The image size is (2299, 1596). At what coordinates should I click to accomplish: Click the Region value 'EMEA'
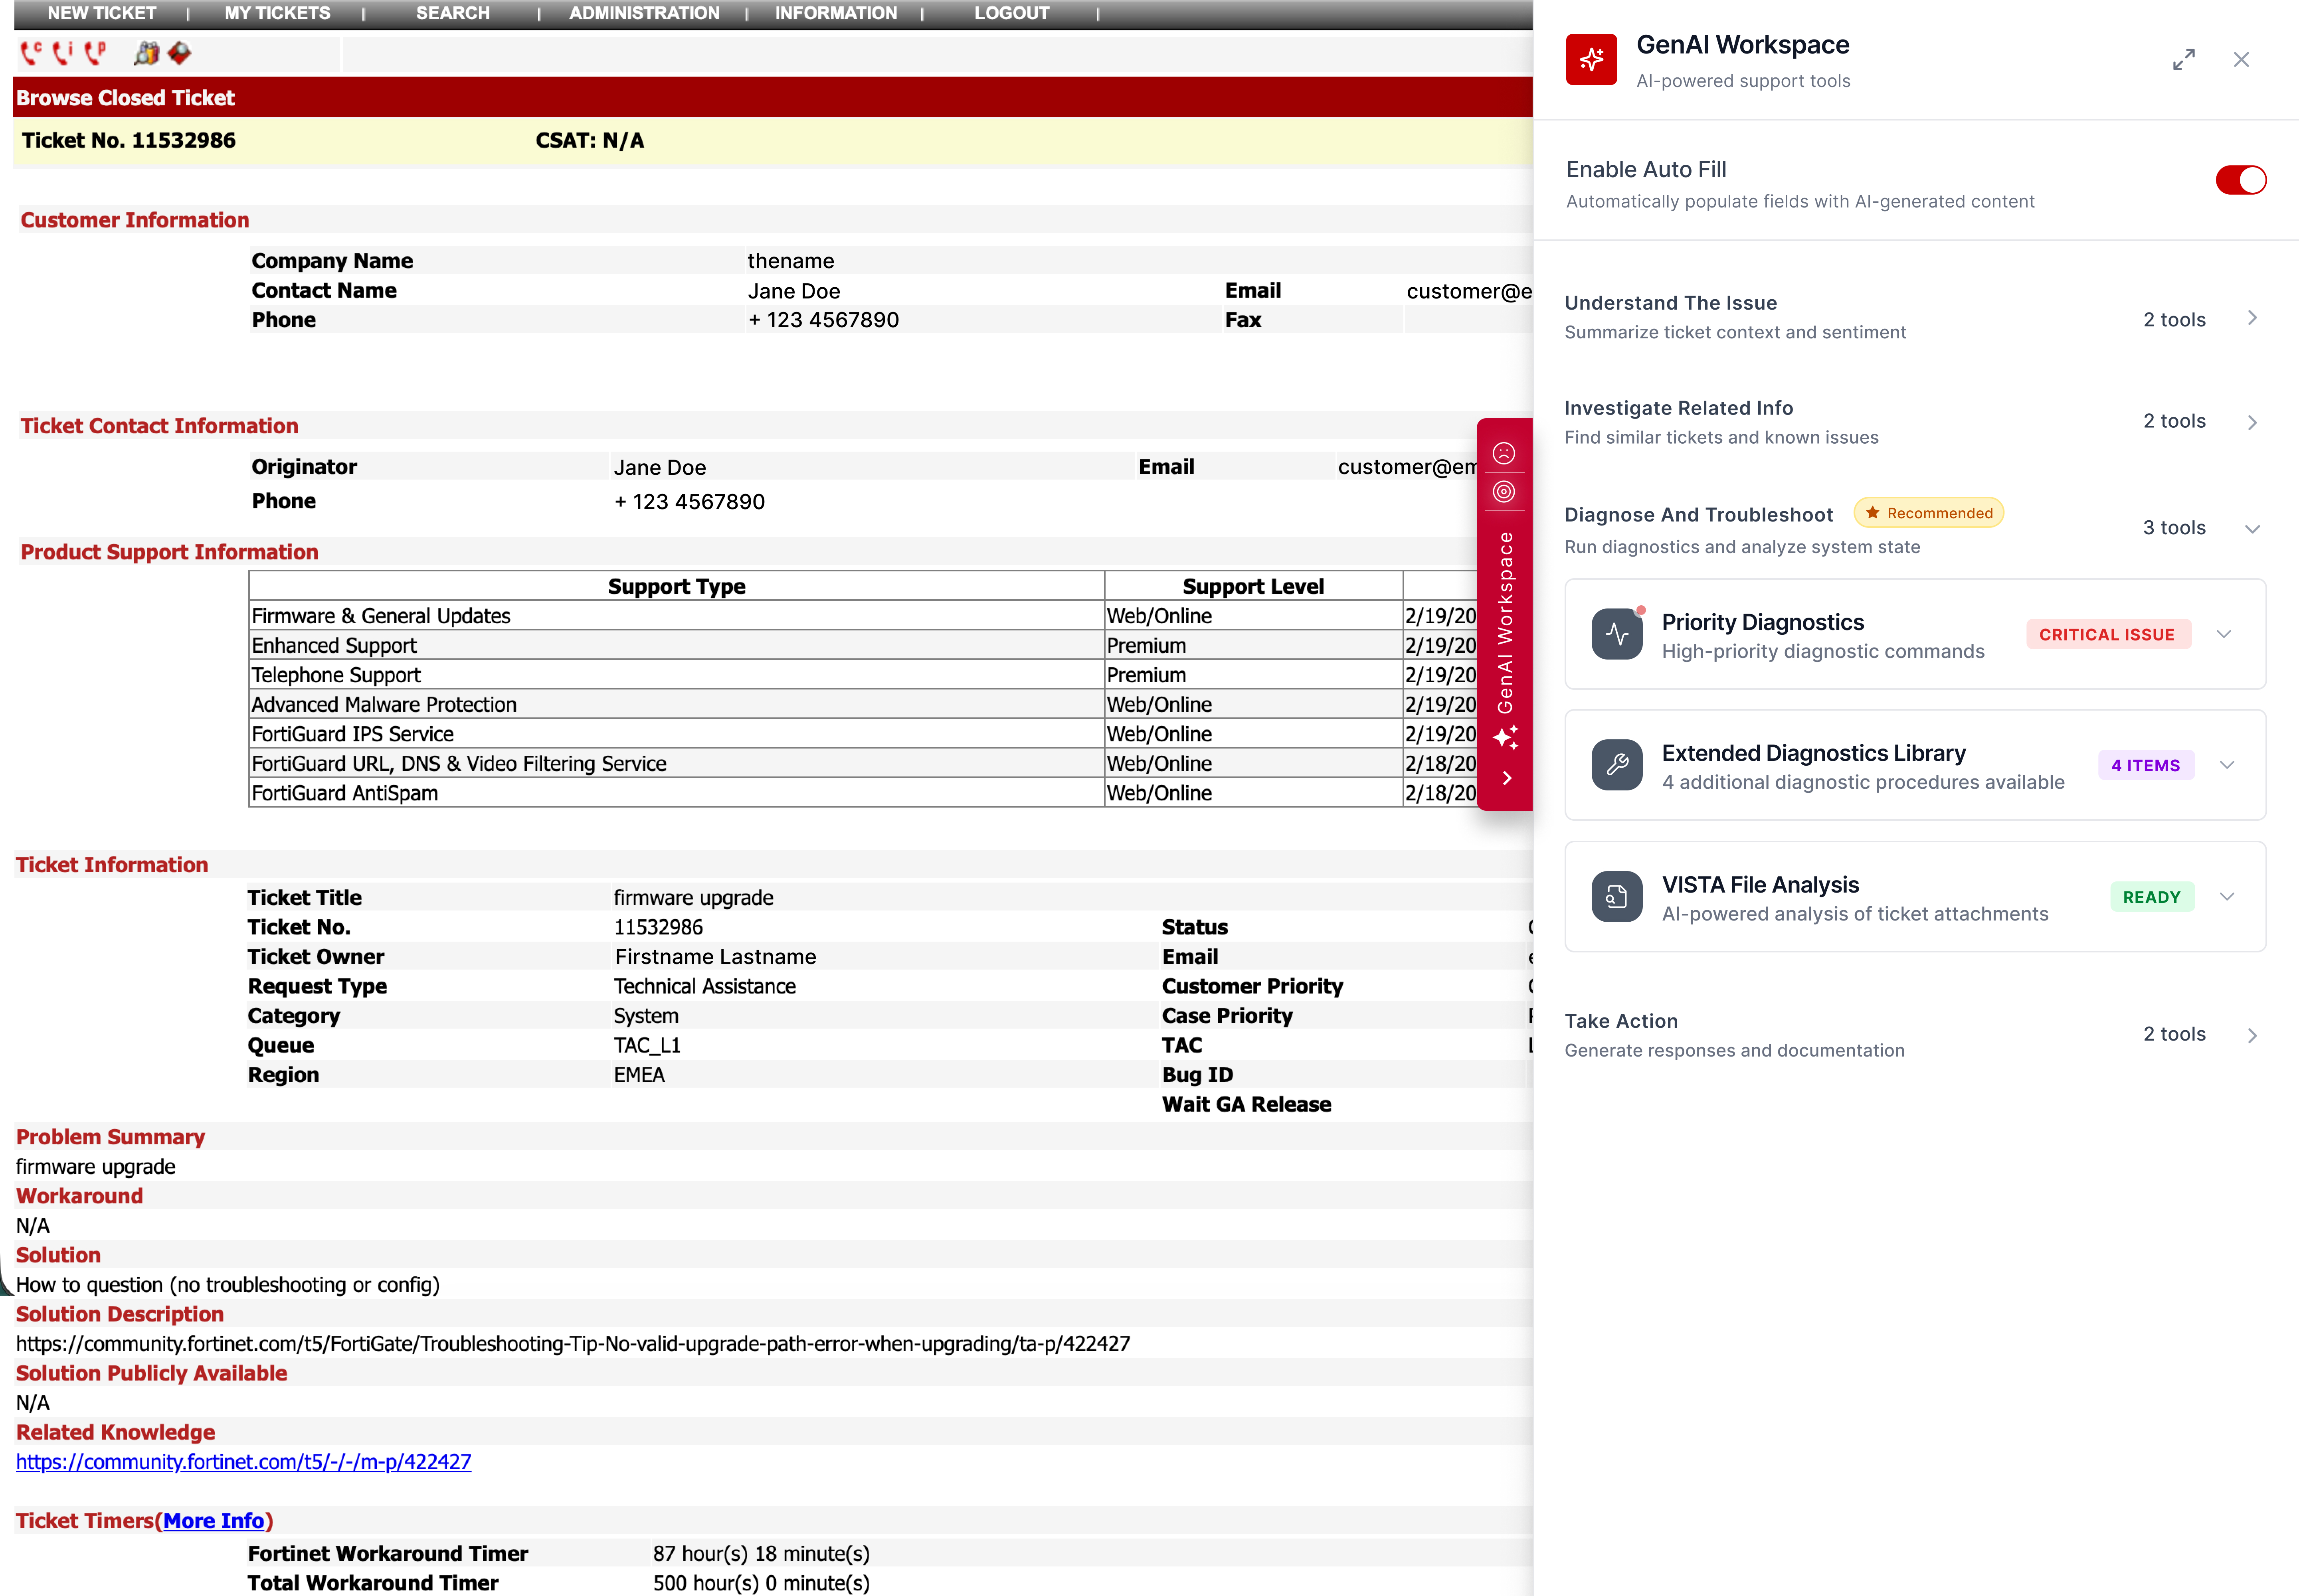click(639, 1075)
